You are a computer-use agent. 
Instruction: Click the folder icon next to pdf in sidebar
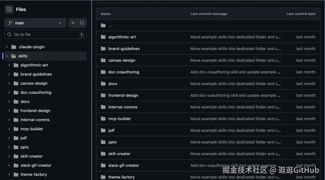pos(16,138)
